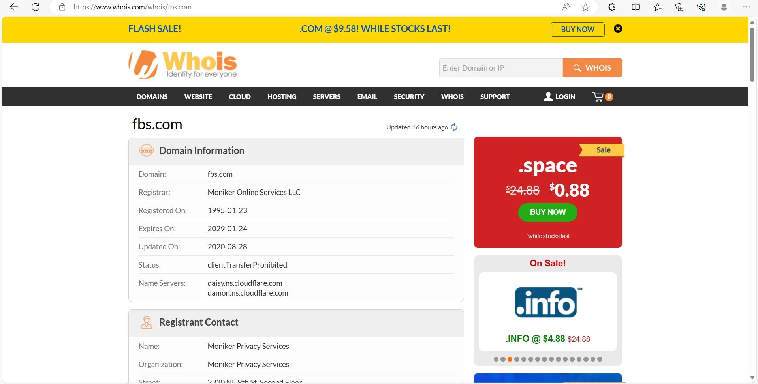Select last carousel dot under On Sale

pos(600,359)
